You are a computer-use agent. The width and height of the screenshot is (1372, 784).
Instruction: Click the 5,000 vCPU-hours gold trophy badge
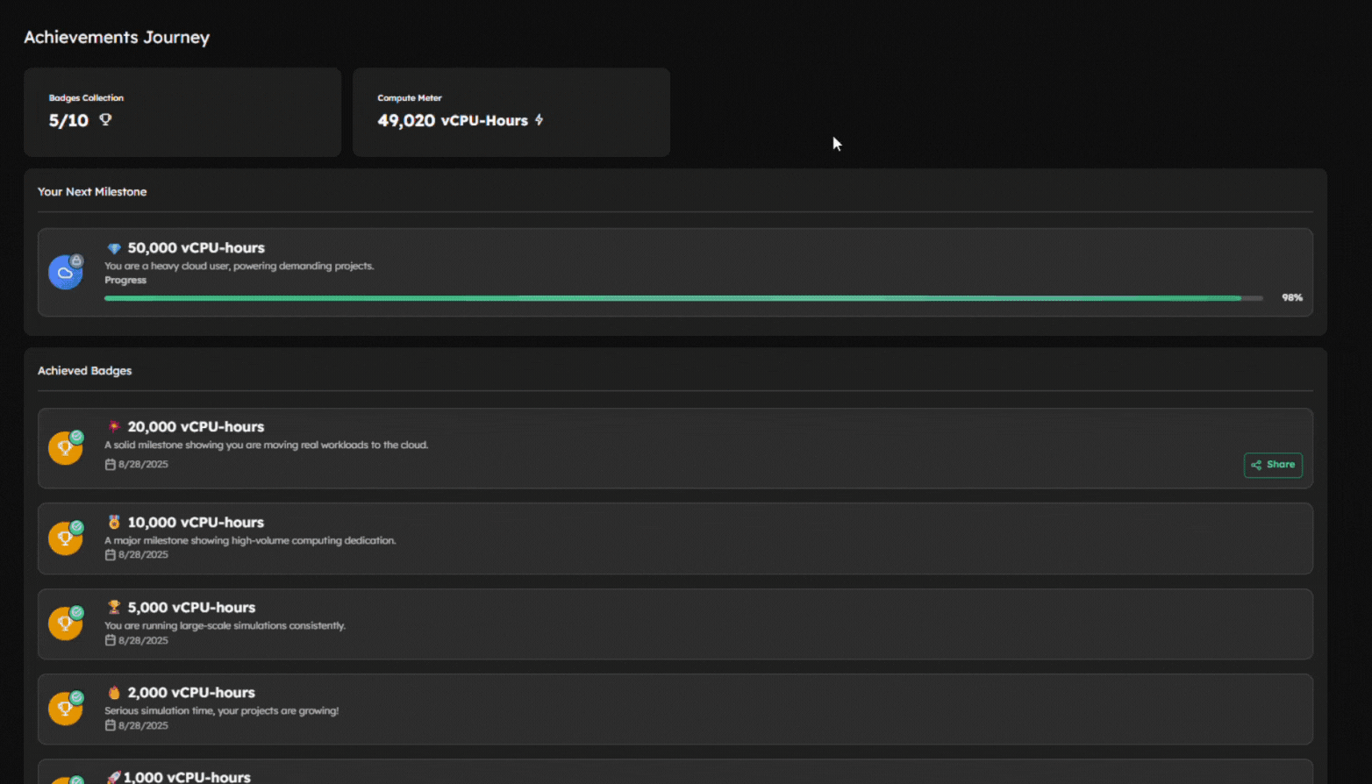click(66, 624)
